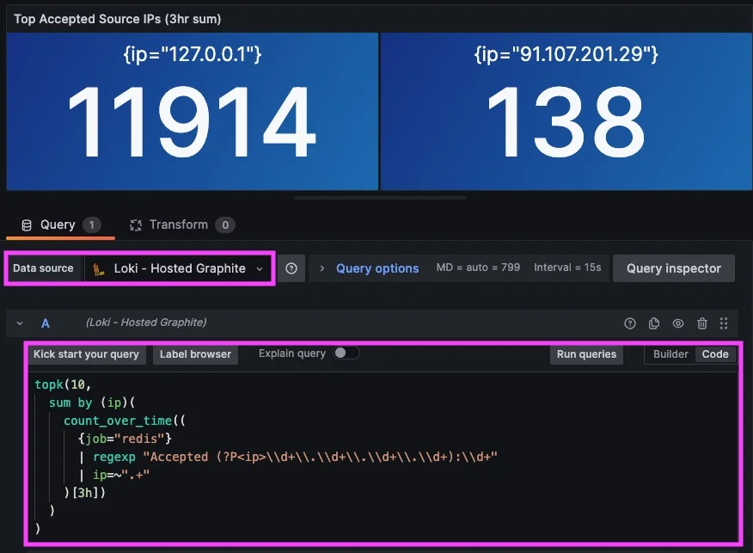Click the data source help icon

click(291, 268)
